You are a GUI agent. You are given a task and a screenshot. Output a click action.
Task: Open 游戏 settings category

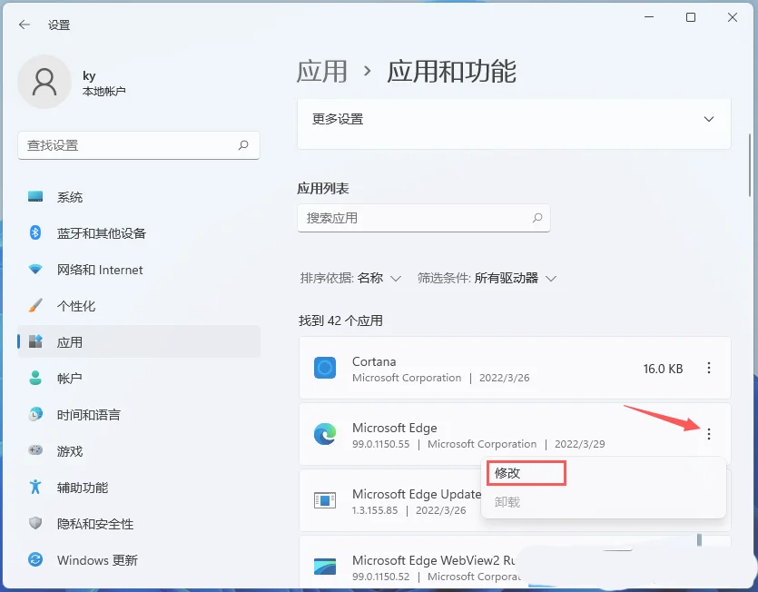point(139,450)
